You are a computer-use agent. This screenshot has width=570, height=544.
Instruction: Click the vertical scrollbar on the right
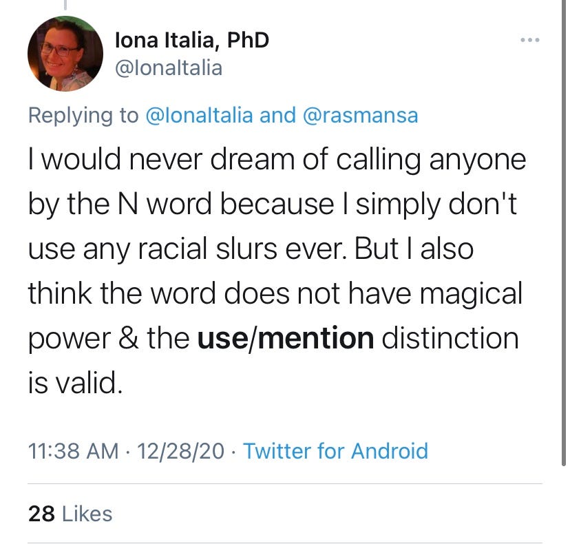(563, 233)
